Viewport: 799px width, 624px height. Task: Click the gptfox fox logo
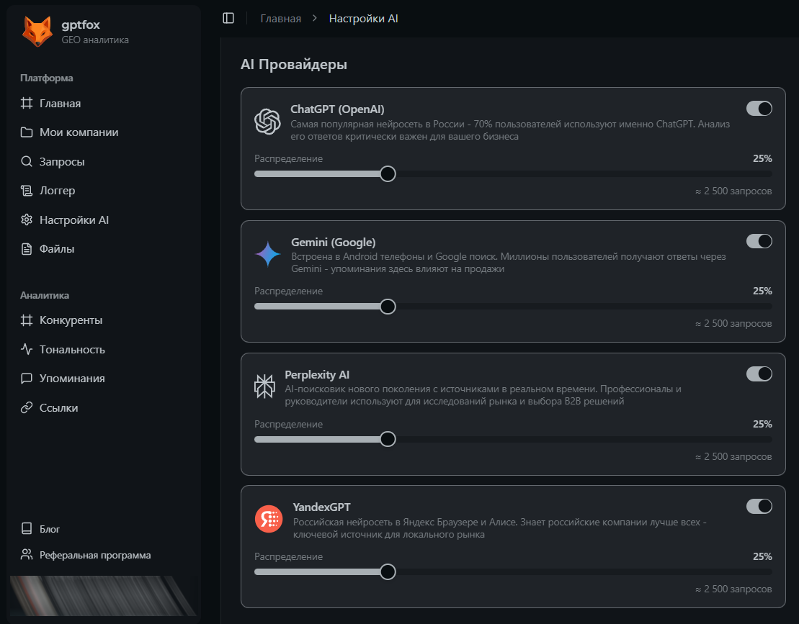(37, 32)
